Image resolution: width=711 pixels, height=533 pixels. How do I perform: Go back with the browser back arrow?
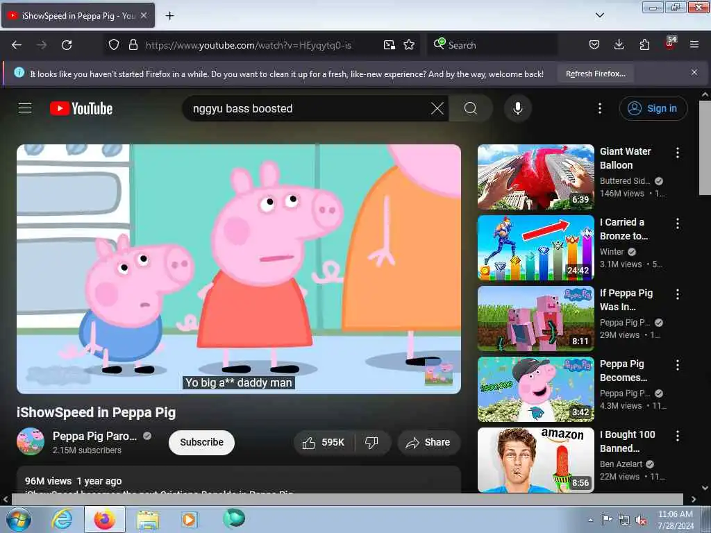coord(17,45)
